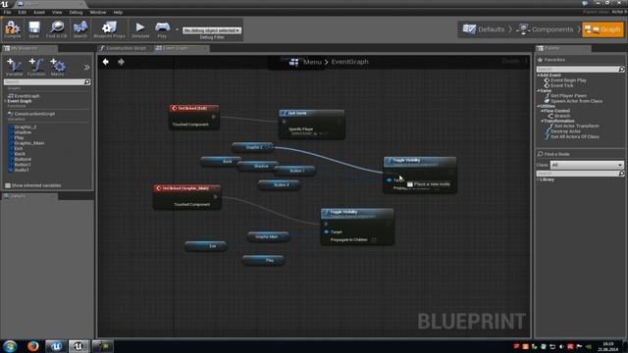Open the Class filter dropdown in Find a Node
628x353 pixels.
tap(587, 165)
